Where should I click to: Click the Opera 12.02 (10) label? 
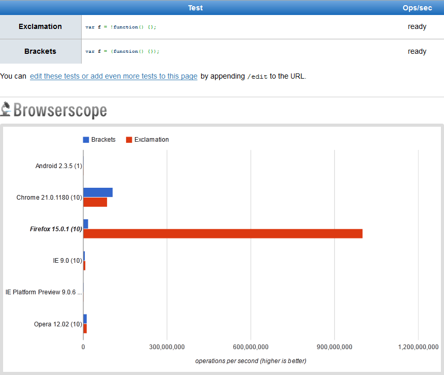tap(58, 324)
